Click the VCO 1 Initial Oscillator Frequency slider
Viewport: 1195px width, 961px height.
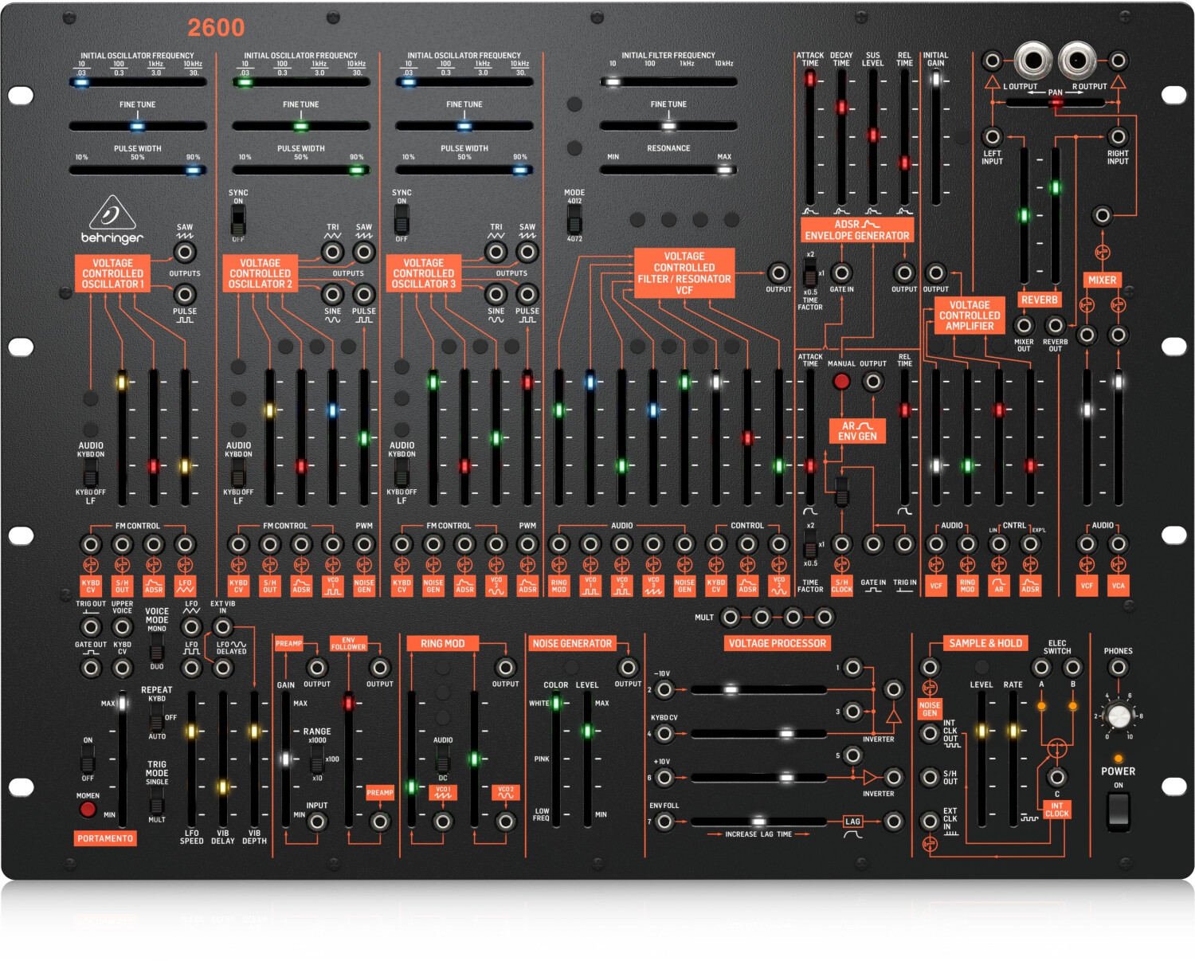tap(137, 81)
